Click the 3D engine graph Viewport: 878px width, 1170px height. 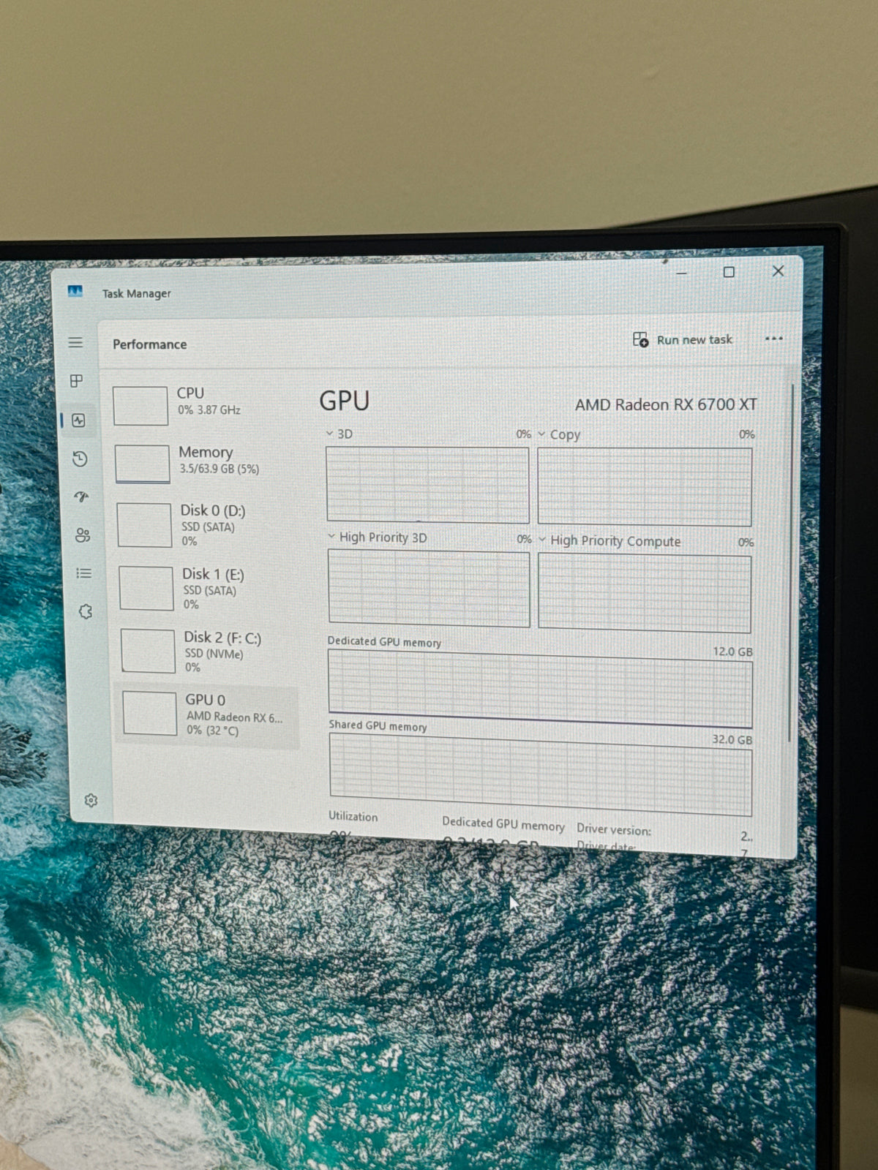click(428, 485)
